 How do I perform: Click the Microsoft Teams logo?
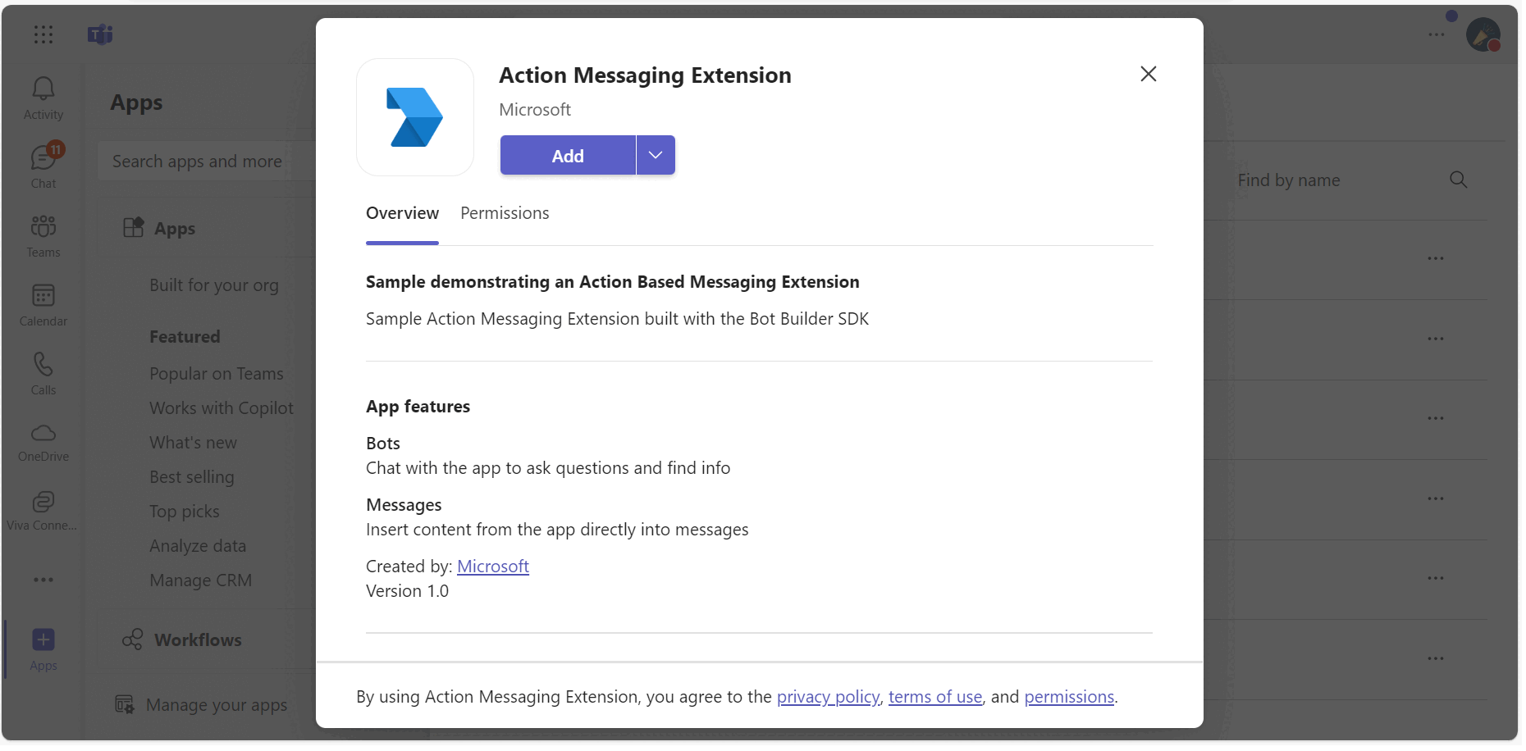point(99,34)
